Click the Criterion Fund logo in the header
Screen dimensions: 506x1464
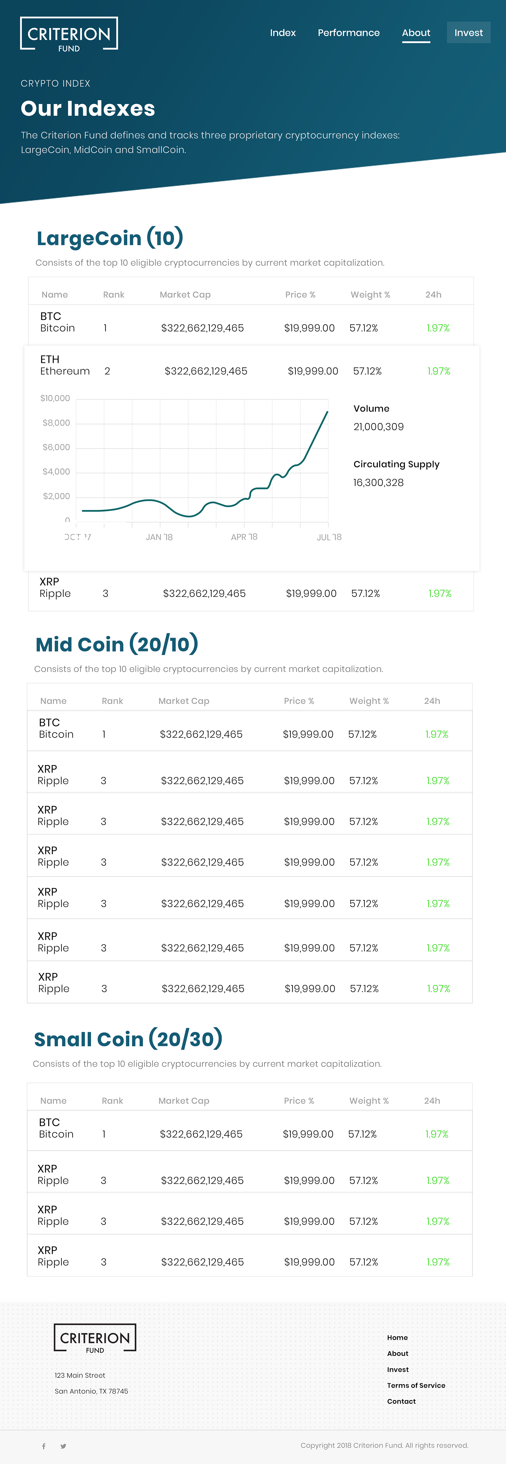click(69, 34)
